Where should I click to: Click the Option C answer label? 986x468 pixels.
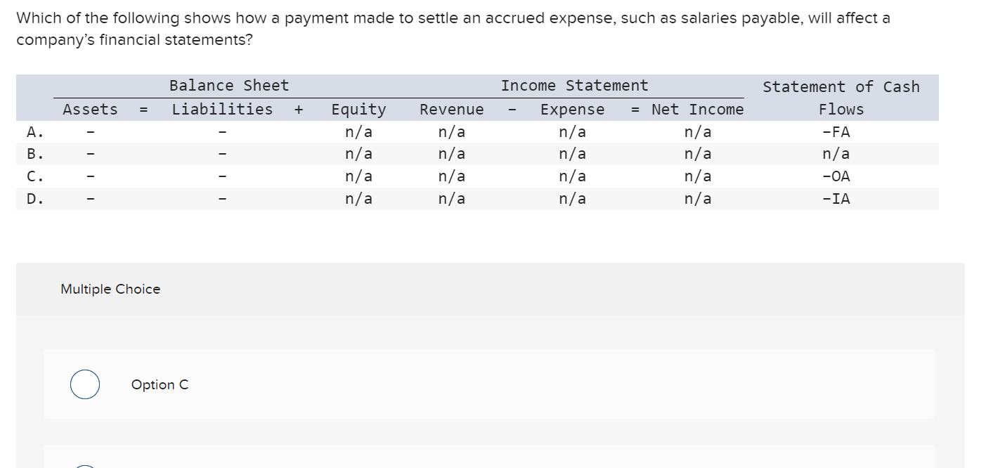(x=160, y=384)
